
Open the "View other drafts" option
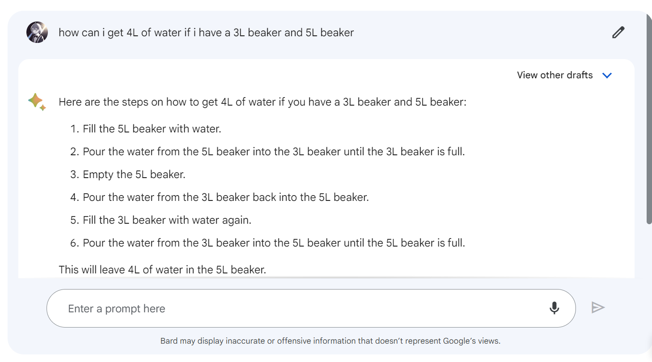pos(554,75)
